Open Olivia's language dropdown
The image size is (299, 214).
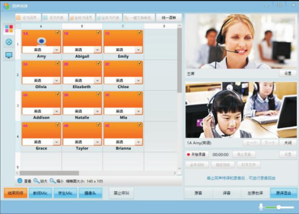click(x=56, y=80)
